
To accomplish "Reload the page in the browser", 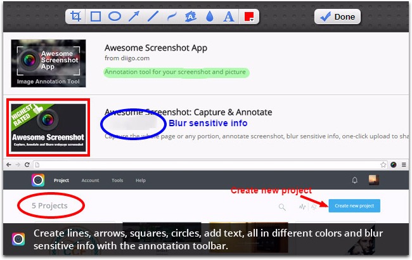I will click(27, 165).
